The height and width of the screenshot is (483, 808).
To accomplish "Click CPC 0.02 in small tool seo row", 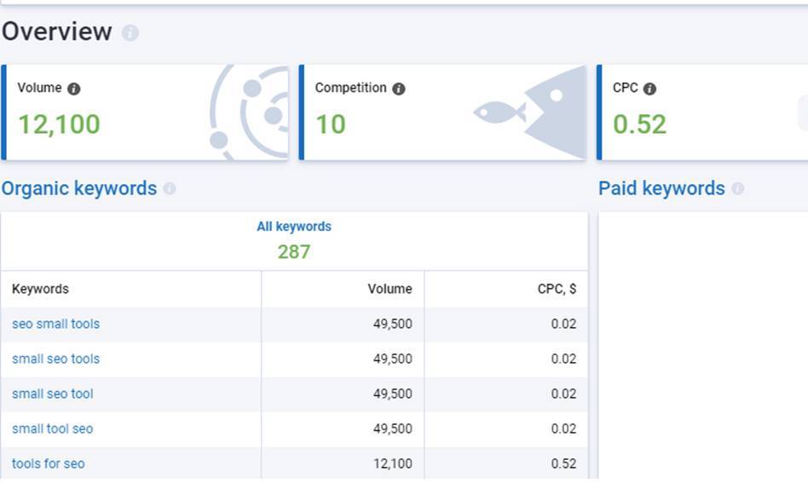I will point(563,429).
